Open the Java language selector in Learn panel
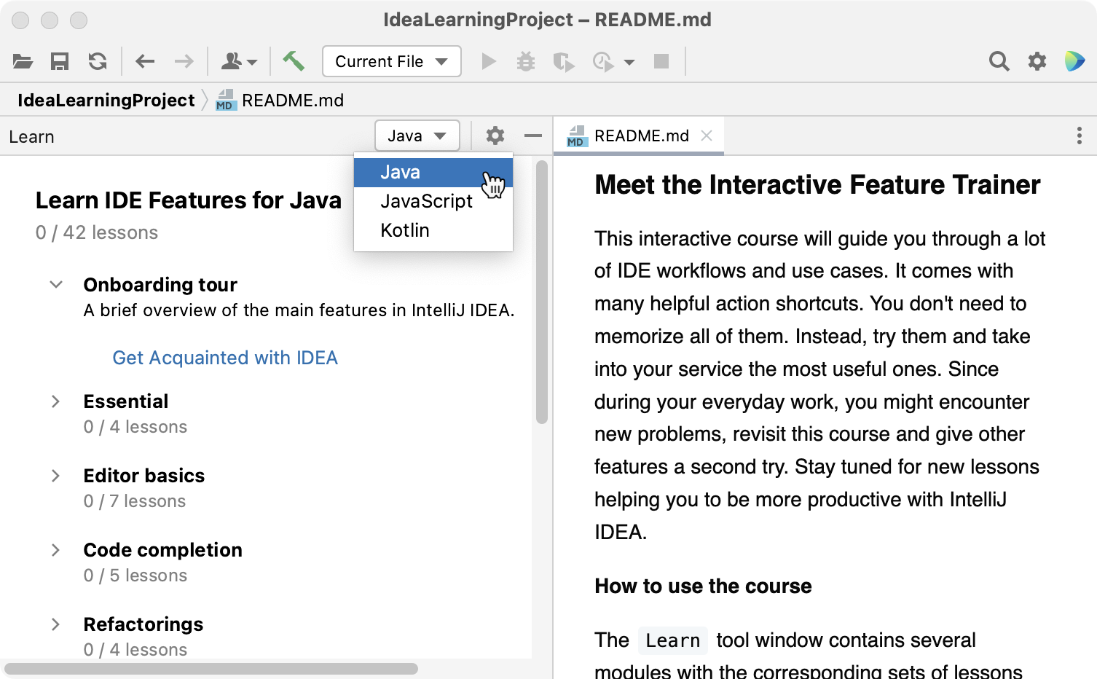Image resolution: width=1097 pixels, height=679 pixels. point(417,136)
